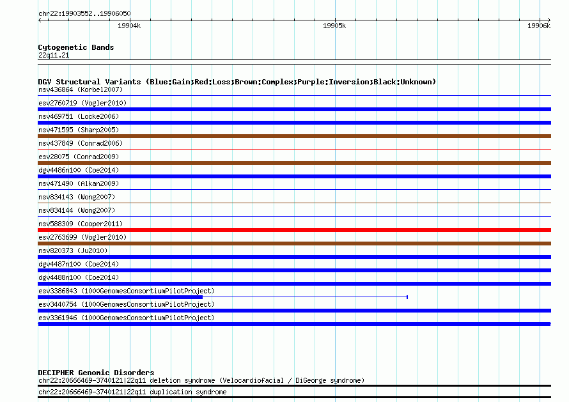Viewport: 569px width, 402px height.
Task: Click the blue bar under dgv4488n100
Action: (x=294, y=284)
